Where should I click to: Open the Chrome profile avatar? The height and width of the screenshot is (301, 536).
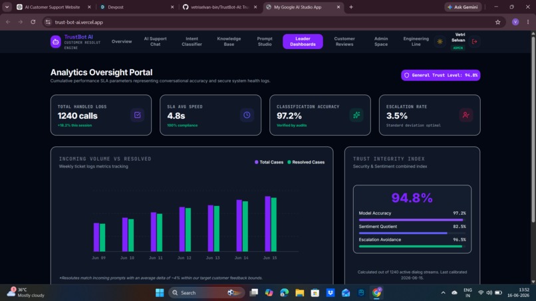point(515,22)
